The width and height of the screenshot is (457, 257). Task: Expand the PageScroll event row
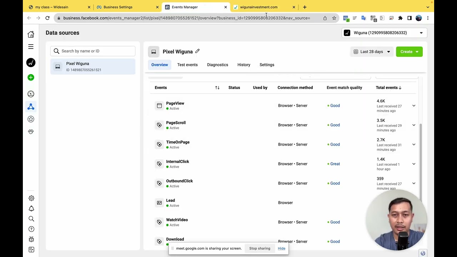click(414, 125)
